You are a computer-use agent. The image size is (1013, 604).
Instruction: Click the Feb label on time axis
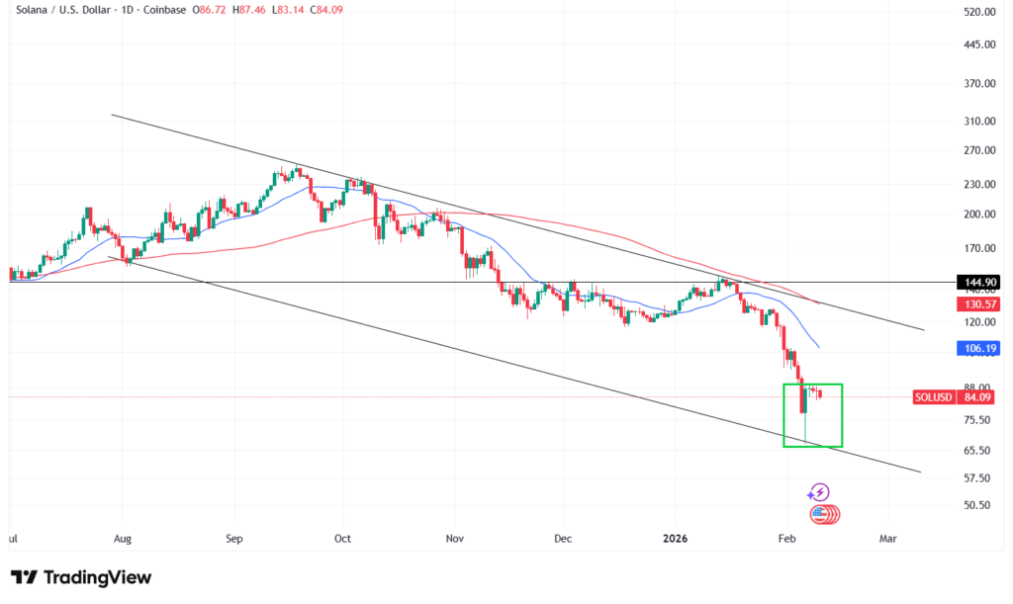click(787, 539)
